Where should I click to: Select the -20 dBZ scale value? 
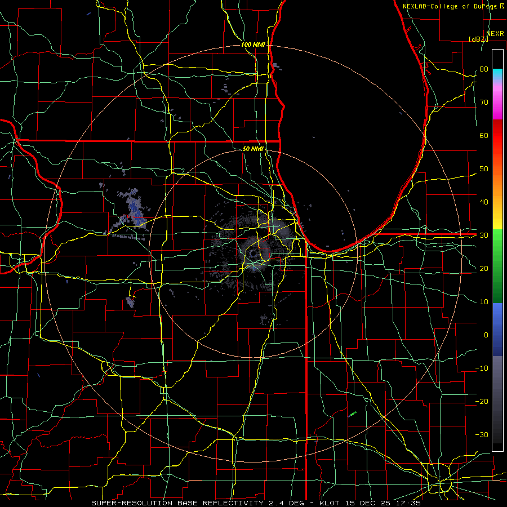(482, 402)
